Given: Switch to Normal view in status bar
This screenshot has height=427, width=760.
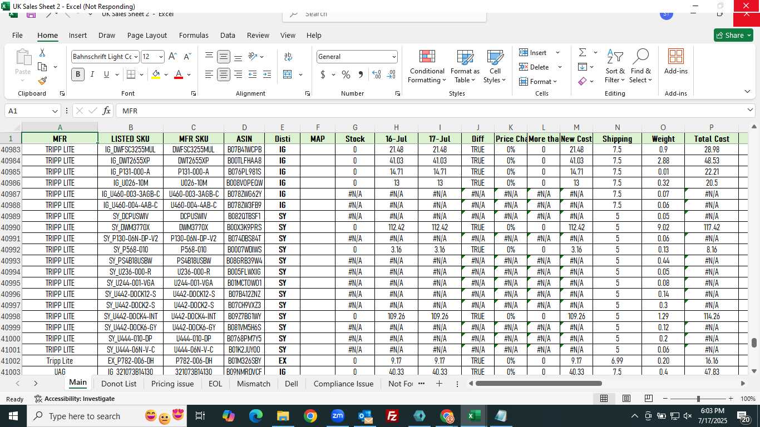Looking at the screenshot, I should [604, 399].
